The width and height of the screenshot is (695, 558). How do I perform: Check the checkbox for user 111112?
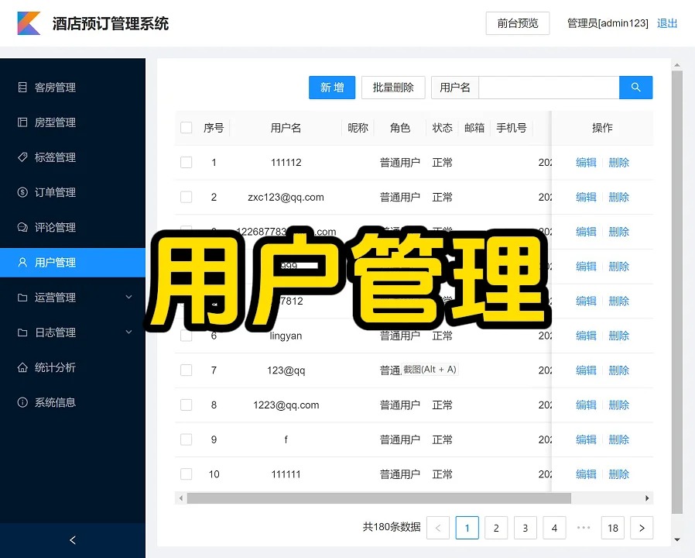pyautogui.click(x=186, y=163)
